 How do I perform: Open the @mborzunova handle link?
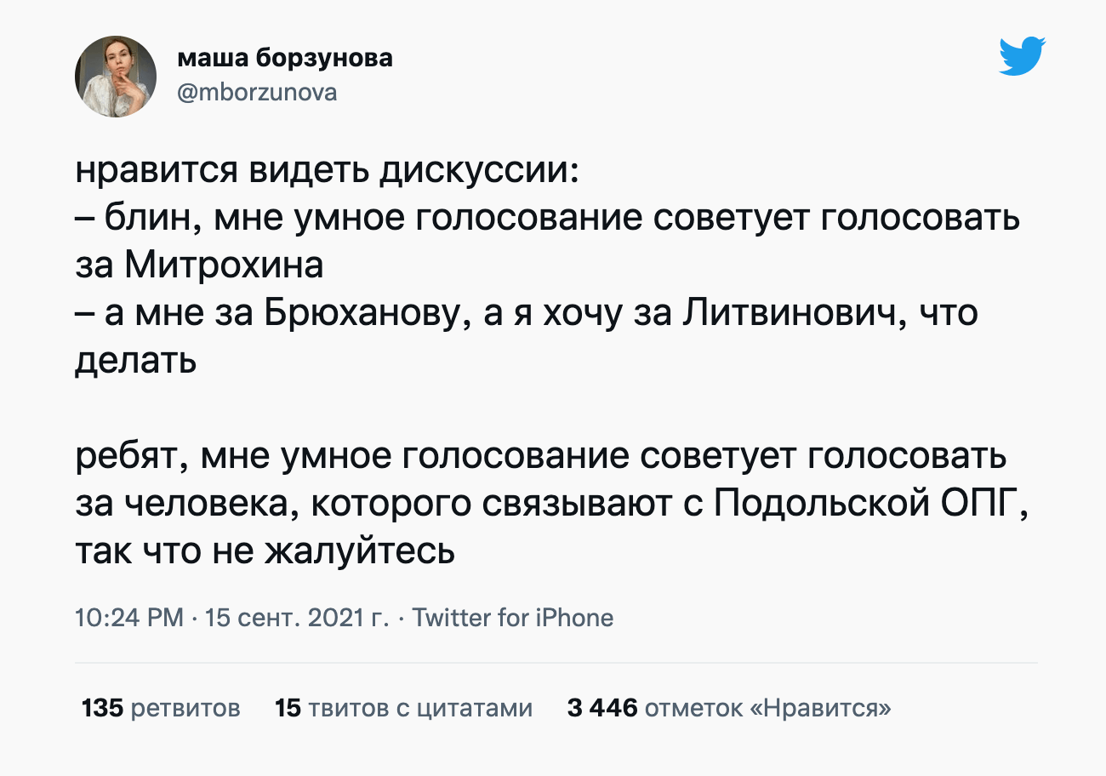(x=257, y=92)
